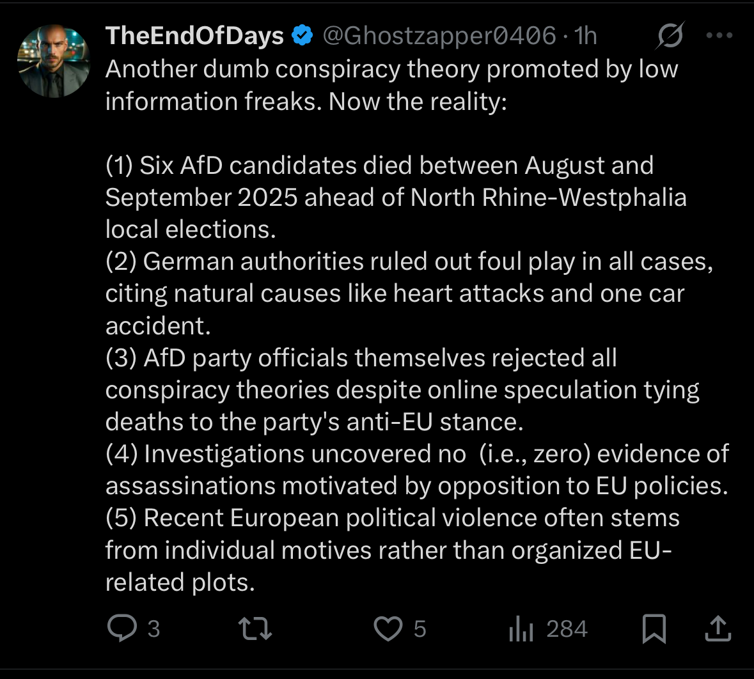The image size is (754, 679).
Task: Open Grok explanation for this post
Action: click(670, 36)
